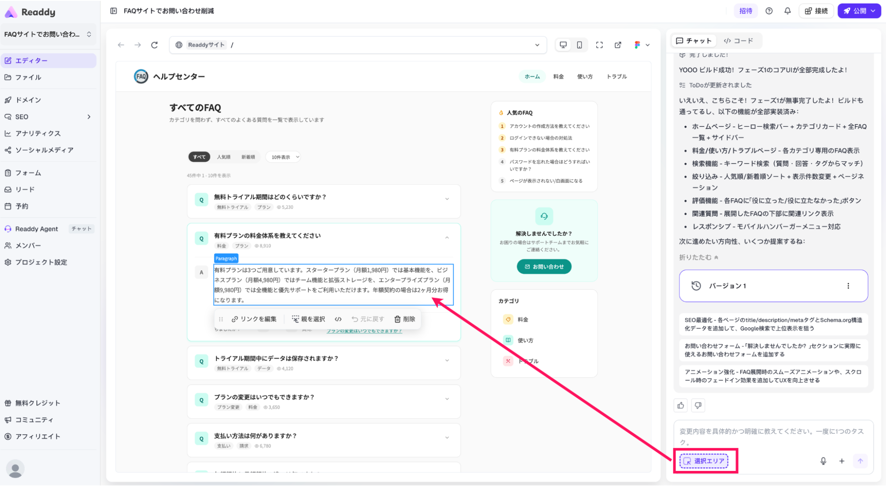Enter fullscreen preview
Screen dimensions: 886x486
(599, 45)
